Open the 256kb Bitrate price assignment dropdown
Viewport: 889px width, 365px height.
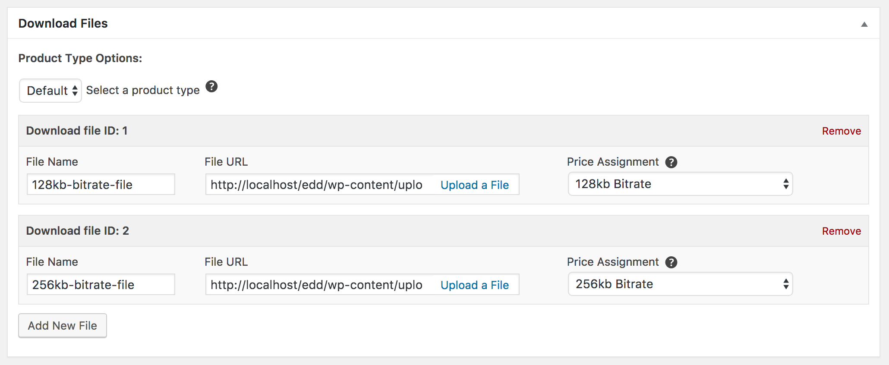coord(680,284)
